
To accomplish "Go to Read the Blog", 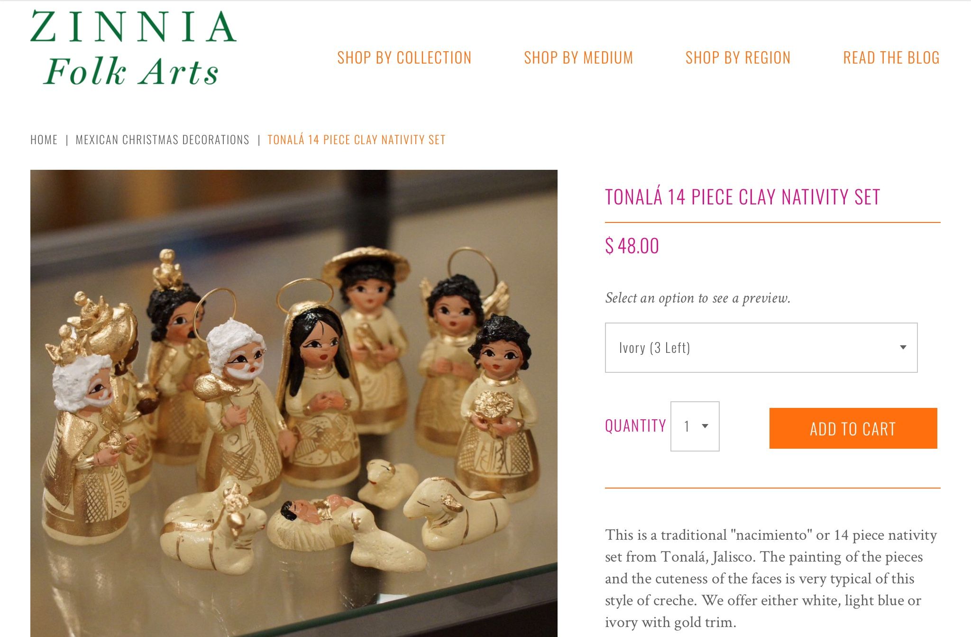I will pos(891,58).
